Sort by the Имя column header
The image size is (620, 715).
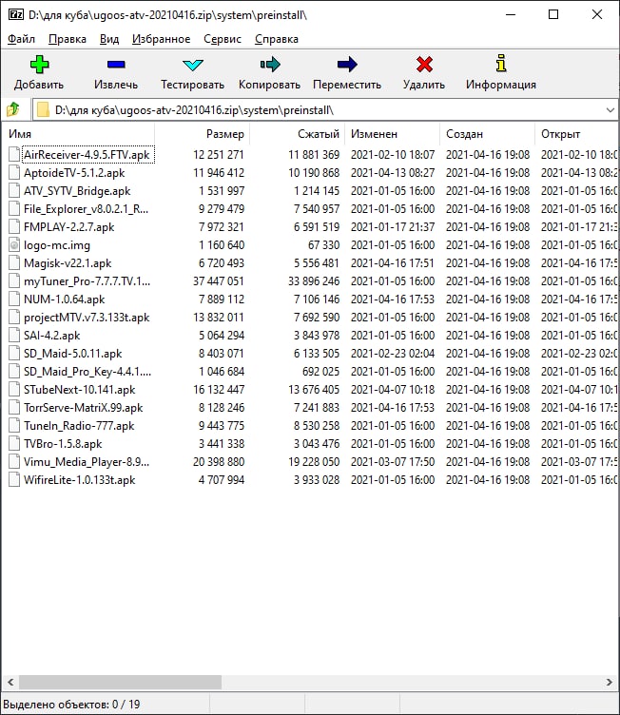point(79,134)
